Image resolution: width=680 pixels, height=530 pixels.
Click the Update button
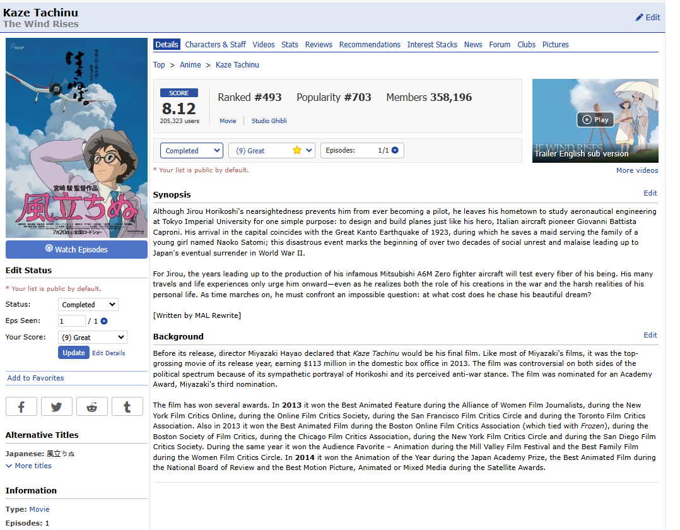74,353
